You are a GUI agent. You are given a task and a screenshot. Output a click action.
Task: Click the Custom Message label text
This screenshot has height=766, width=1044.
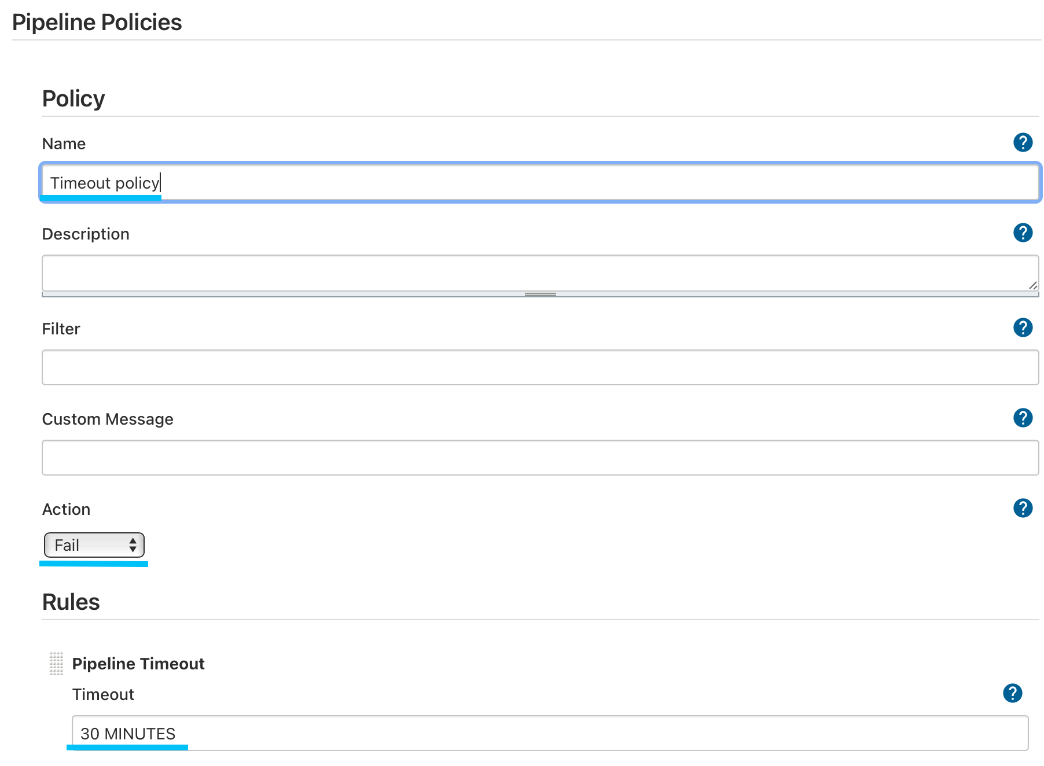(x=108, y=419)
